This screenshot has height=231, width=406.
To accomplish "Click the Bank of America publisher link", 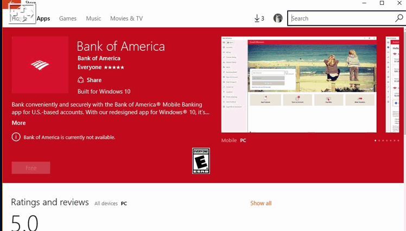I will pos(99,58).
